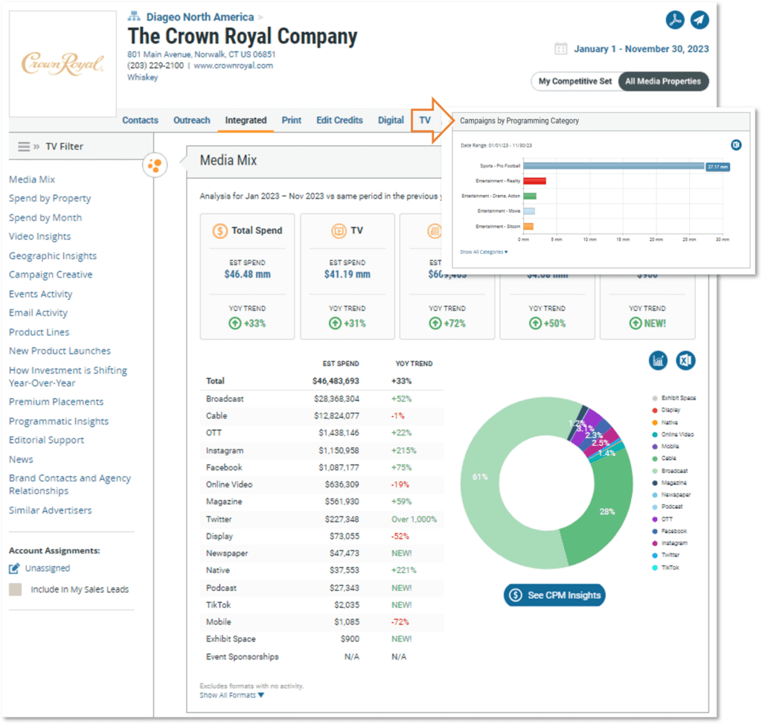Open New Product Launches
Screen dimensions: 762x724
60,350
